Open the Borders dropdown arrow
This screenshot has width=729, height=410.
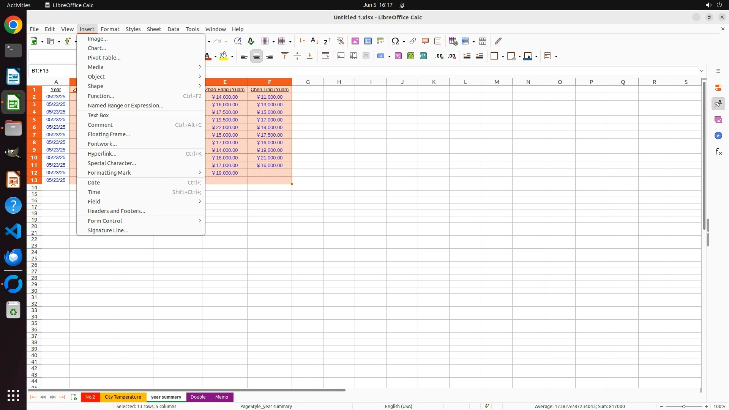(503, 57)
